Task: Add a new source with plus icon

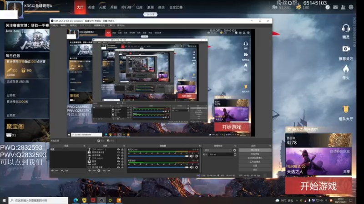Action: click(x=90, y=171)
